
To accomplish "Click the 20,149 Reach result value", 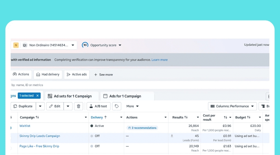I will (x=194, y=146).
